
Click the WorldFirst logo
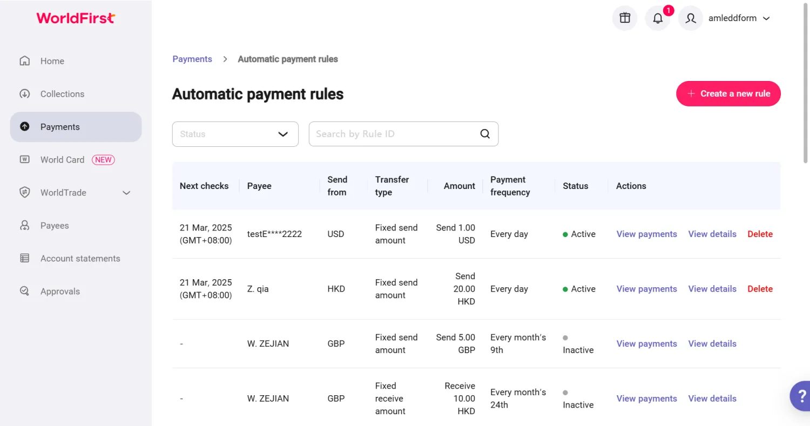click(76, 18)
